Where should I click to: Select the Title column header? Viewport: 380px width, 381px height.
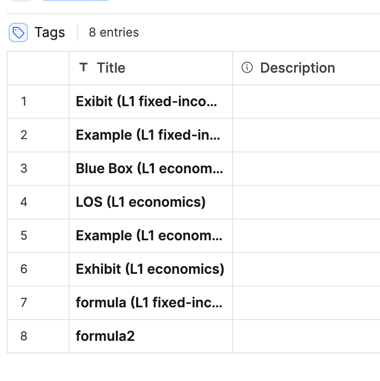pyautogui.click(x=151, y=68)
